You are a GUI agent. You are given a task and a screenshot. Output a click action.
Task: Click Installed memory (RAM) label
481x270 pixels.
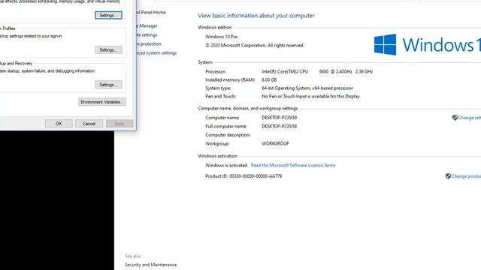(x=230, y=79)
